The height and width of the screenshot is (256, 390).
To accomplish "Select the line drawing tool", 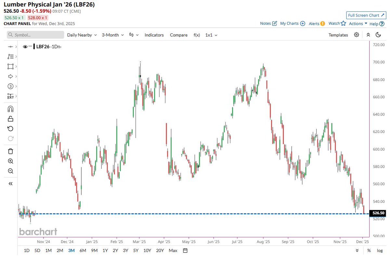I will (10, 46).
